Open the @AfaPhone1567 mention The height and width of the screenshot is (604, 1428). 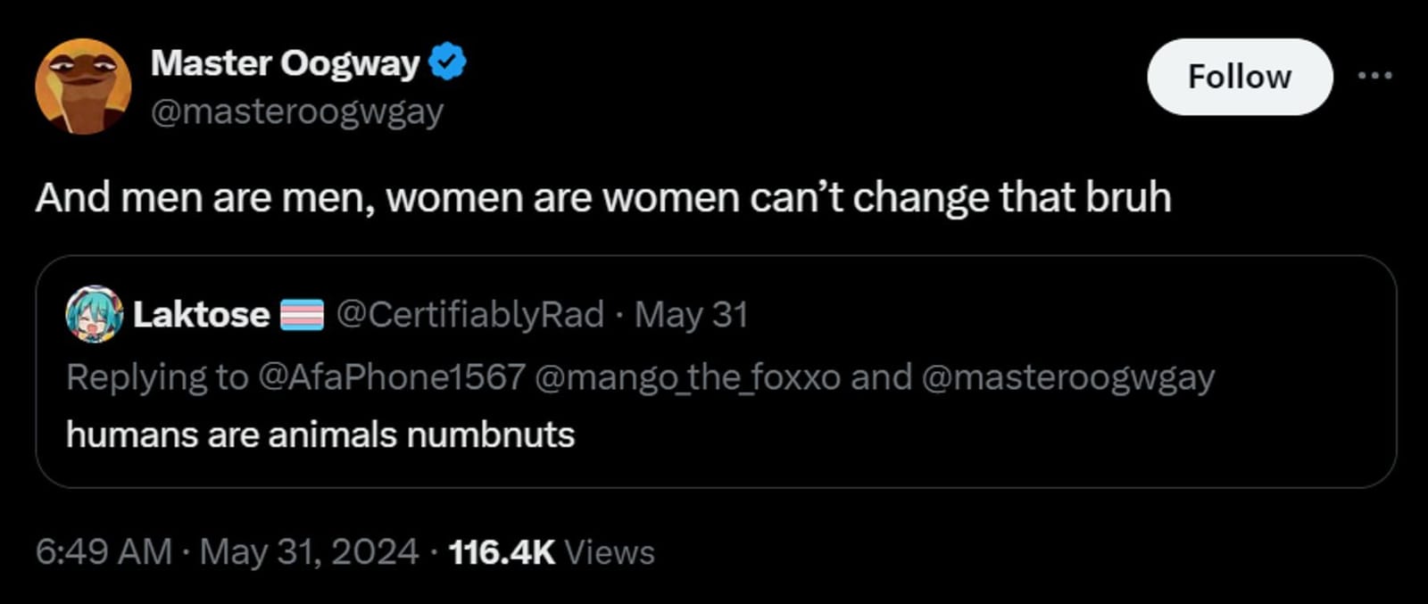pyautogui.click(x=391, y=376)
